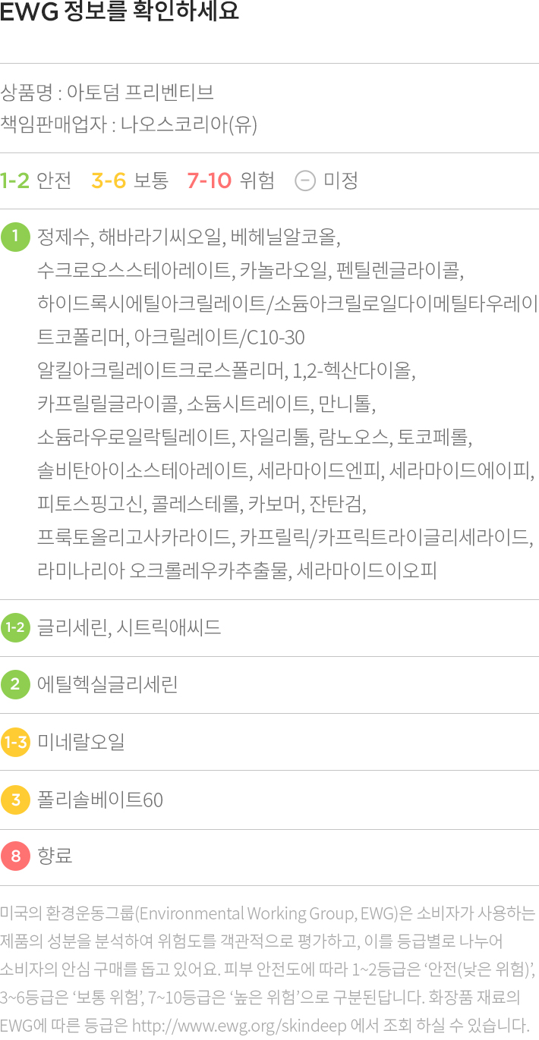539x1040 pixels.
Task: Click the red 7-10 위험 legend
Action: tap(230, 181)
